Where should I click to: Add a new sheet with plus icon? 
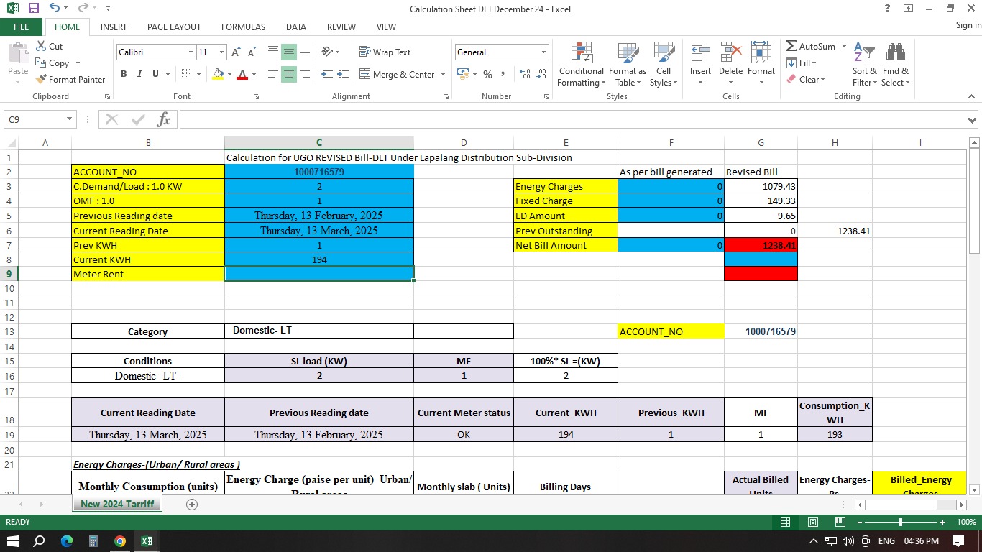pyautogui.click(x=192, y=505)
